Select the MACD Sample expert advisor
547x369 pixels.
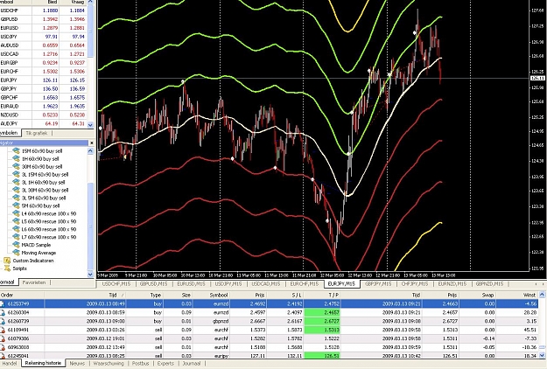36,245
